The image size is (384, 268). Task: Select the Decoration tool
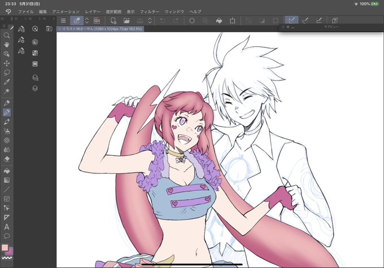tap(7, 140)
